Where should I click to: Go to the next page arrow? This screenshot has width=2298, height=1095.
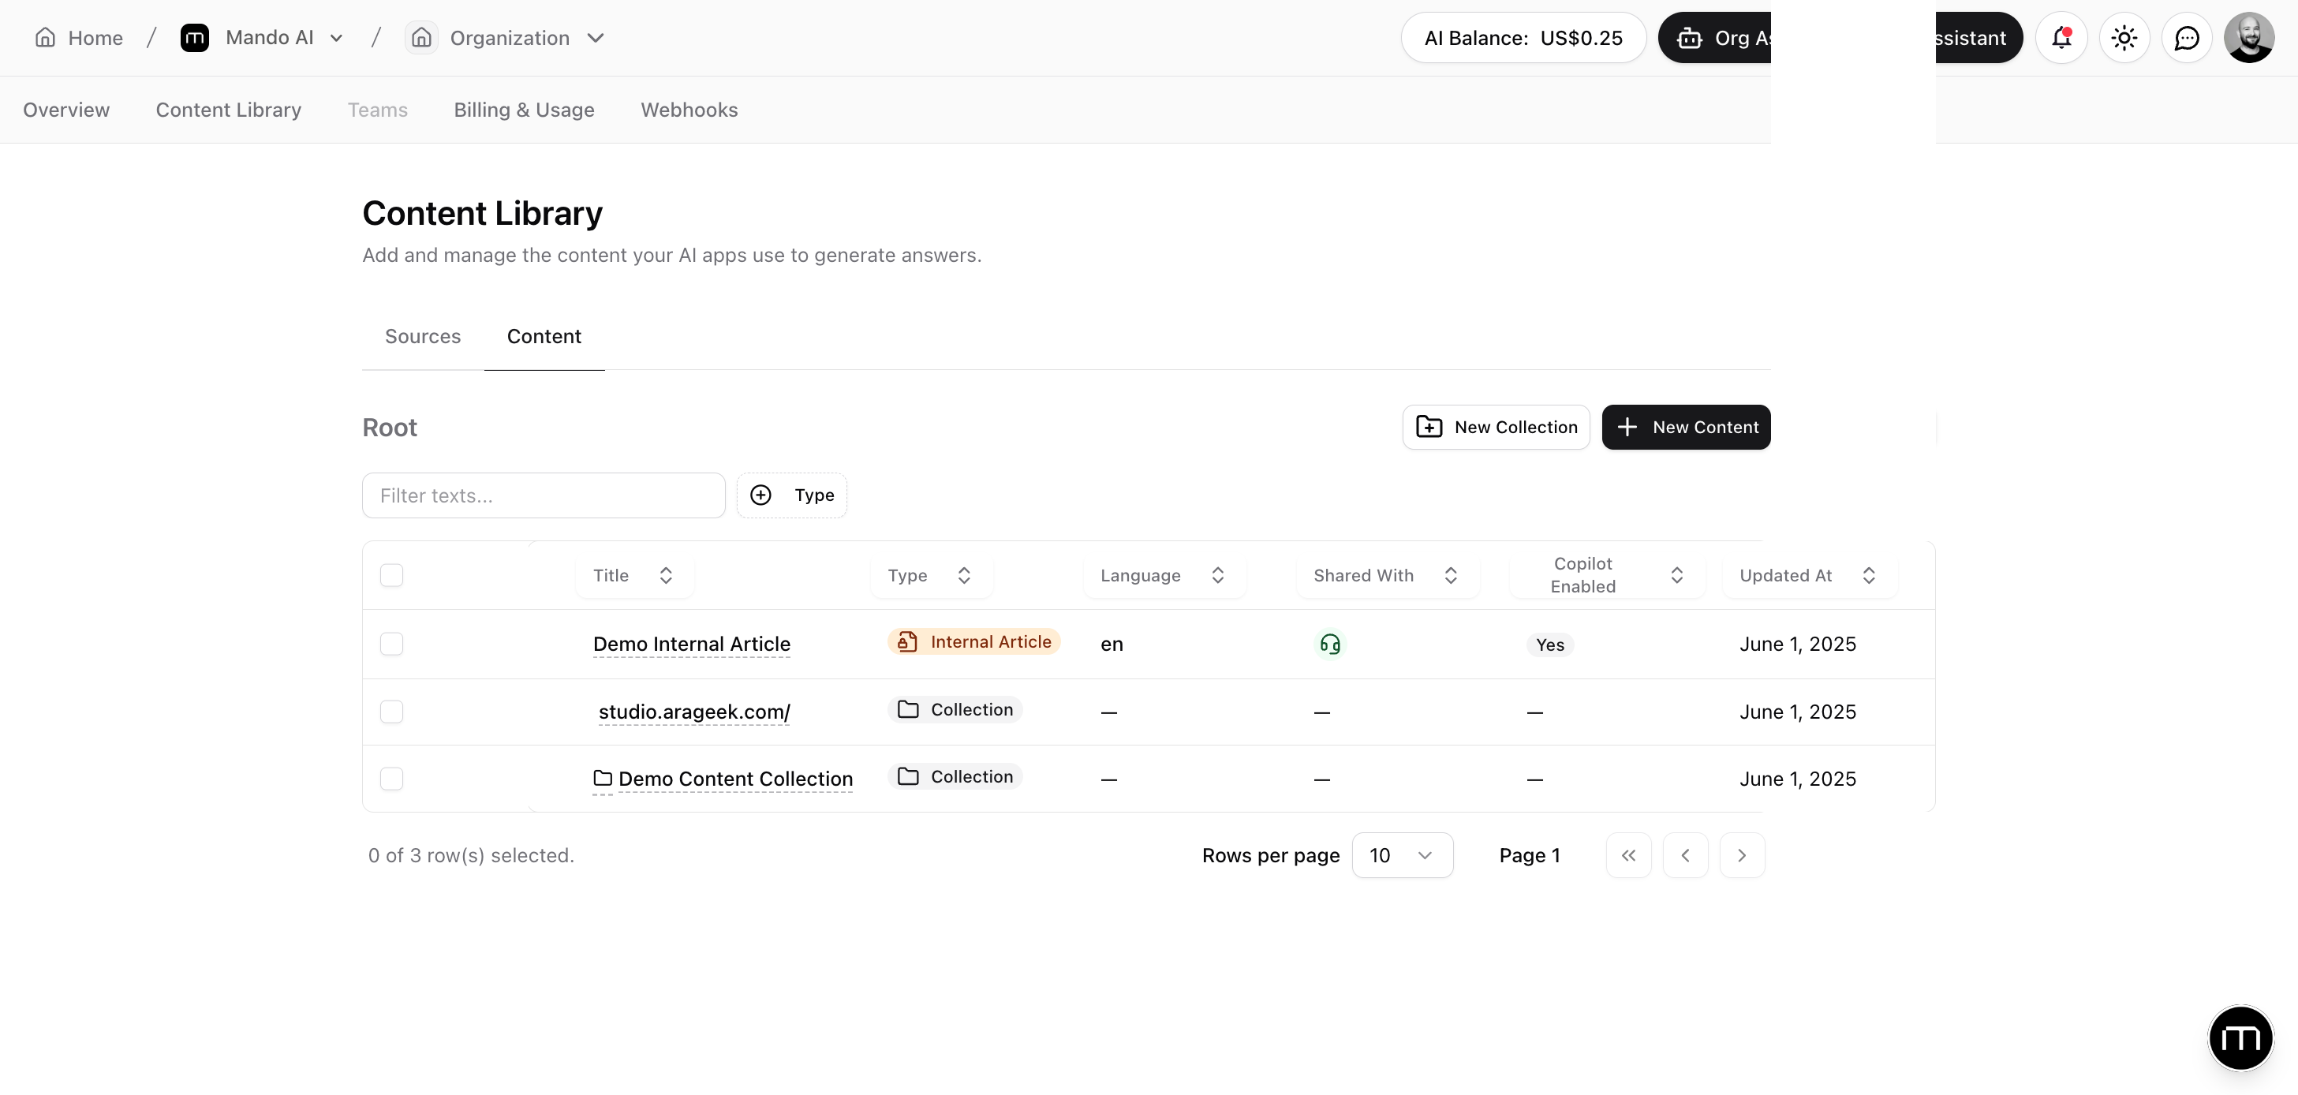pos(1741,855)
